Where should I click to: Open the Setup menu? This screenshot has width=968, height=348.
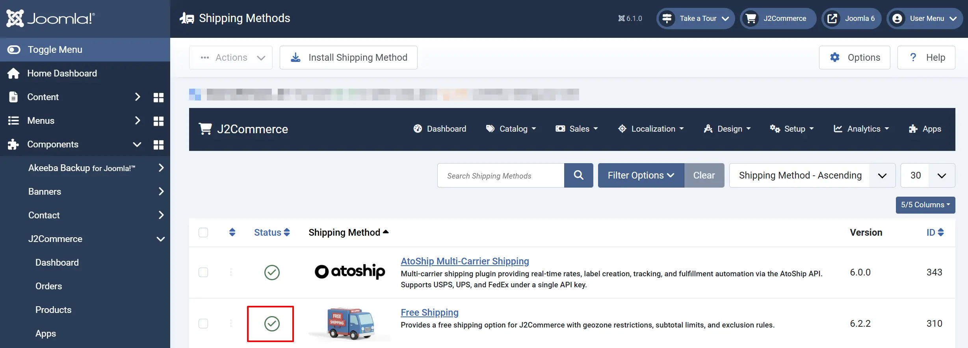pyautogui.click(x=792, y=129)
